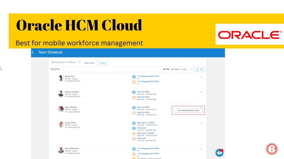Click the Publish button

(103, 63)
